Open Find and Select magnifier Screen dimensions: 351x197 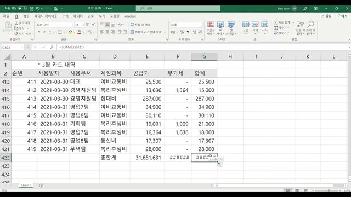(x=311, y=28)
